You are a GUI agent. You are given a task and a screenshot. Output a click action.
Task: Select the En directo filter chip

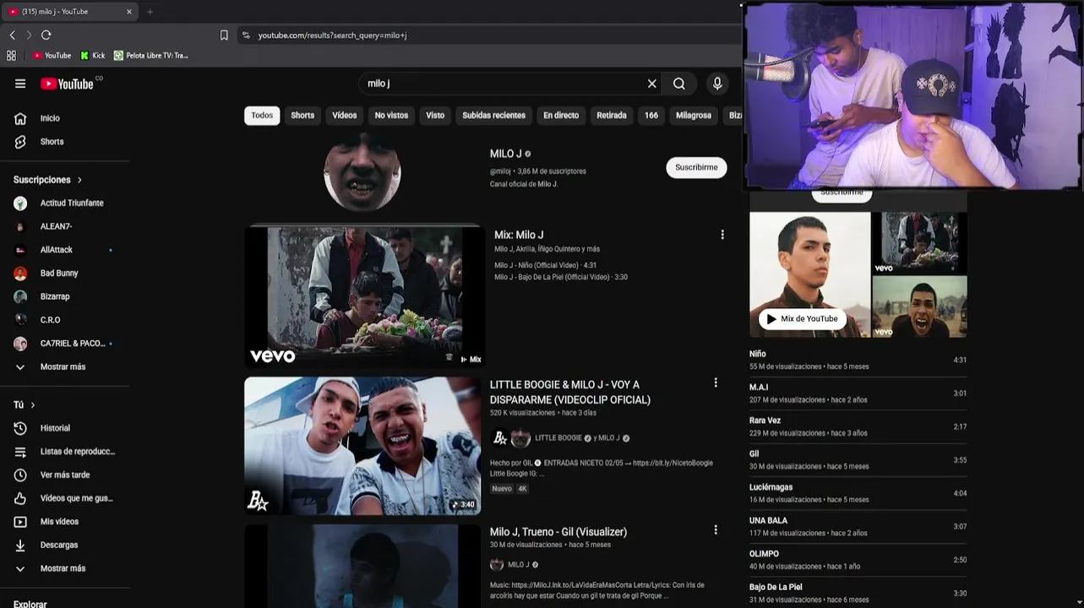[561, 116]
